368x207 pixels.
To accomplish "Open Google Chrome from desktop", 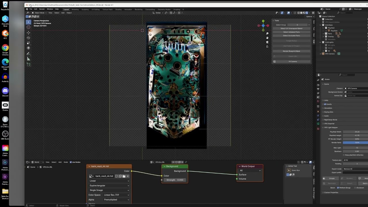I will [x=5, y=49].
